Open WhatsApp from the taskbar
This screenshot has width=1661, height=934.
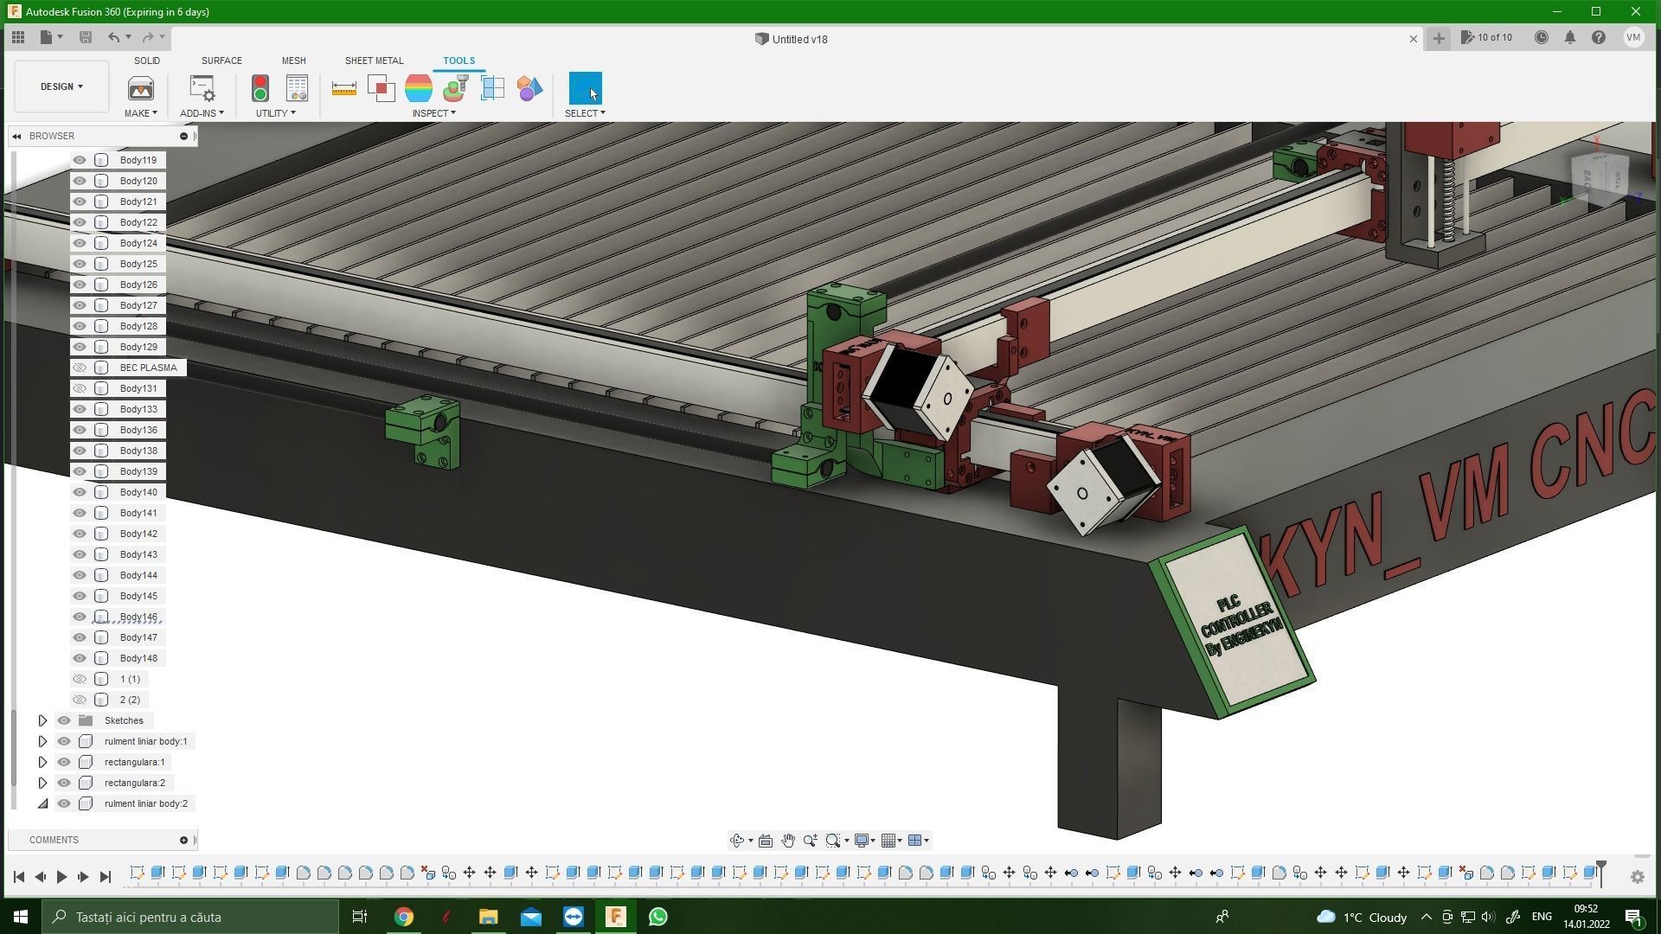[x=657, y=917]
